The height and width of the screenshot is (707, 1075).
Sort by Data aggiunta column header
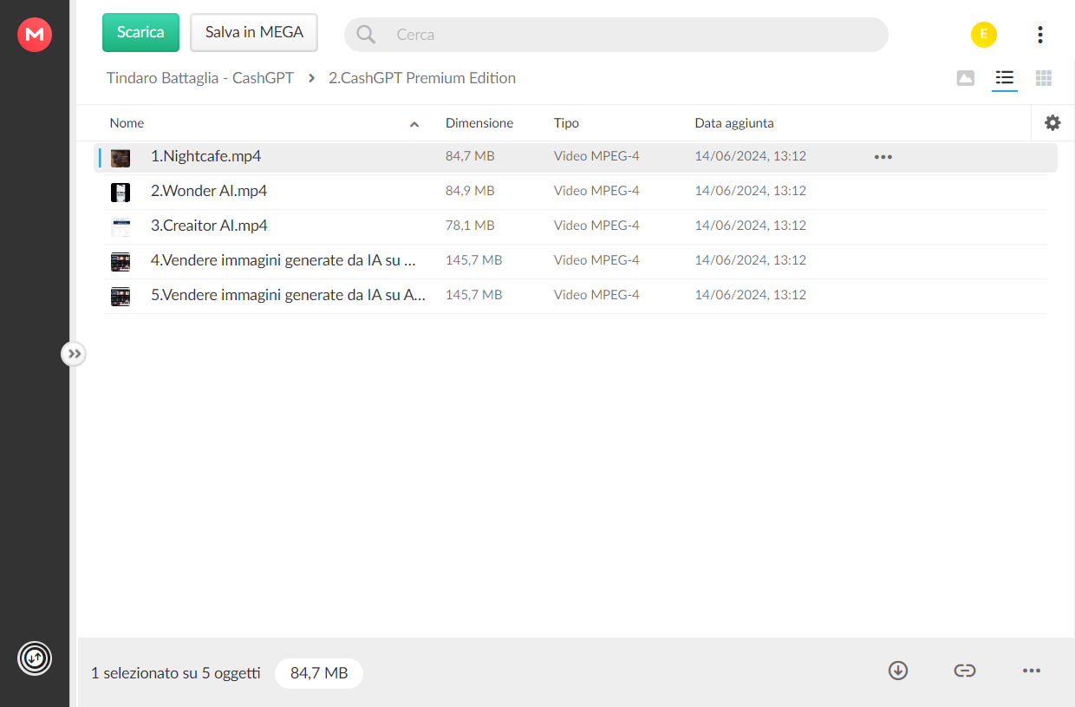(x=734, y=123)
